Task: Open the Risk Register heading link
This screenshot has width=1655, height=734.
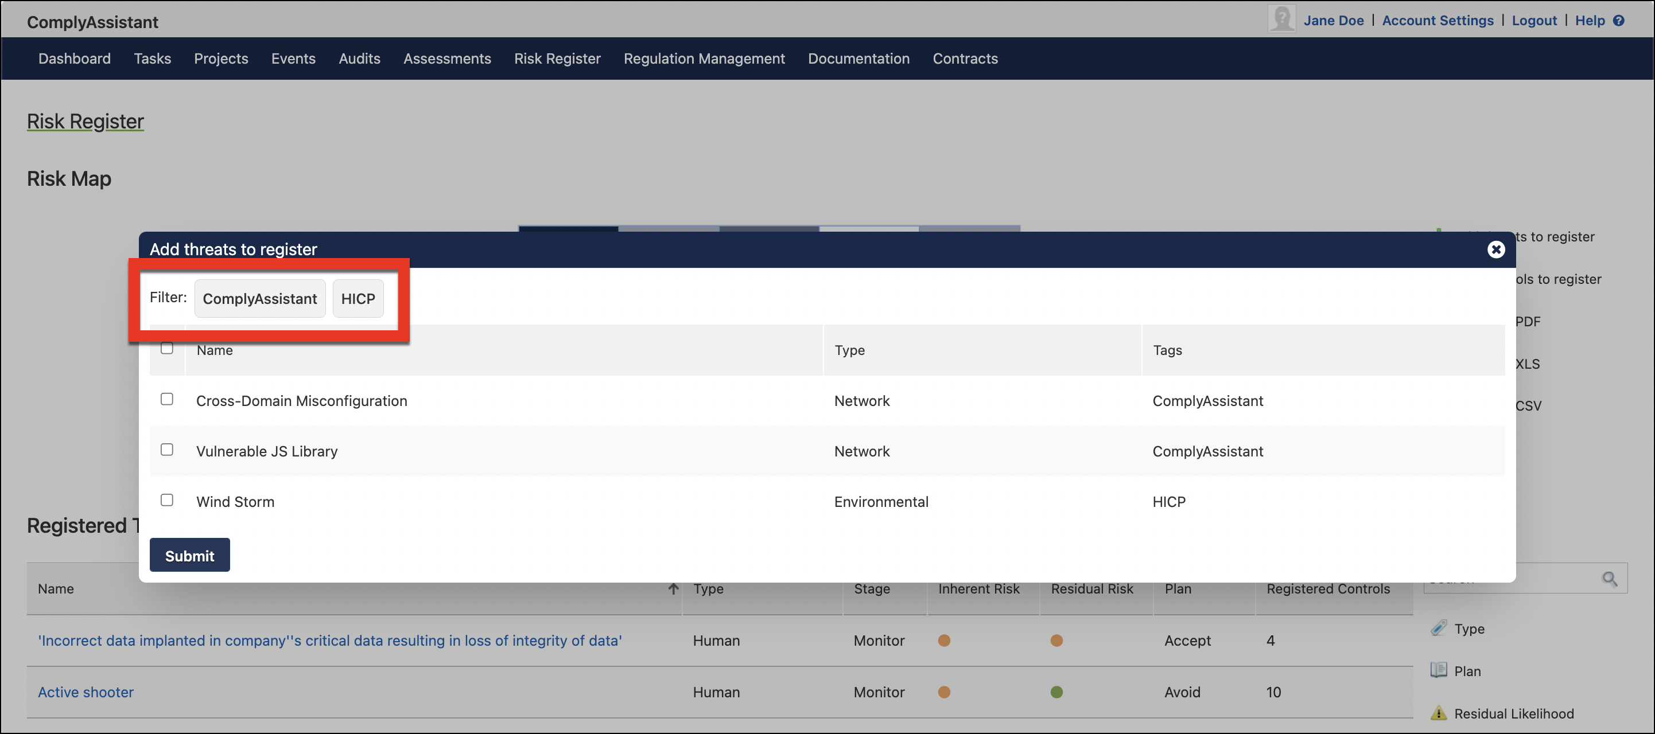Action: [x=86, y=121]
